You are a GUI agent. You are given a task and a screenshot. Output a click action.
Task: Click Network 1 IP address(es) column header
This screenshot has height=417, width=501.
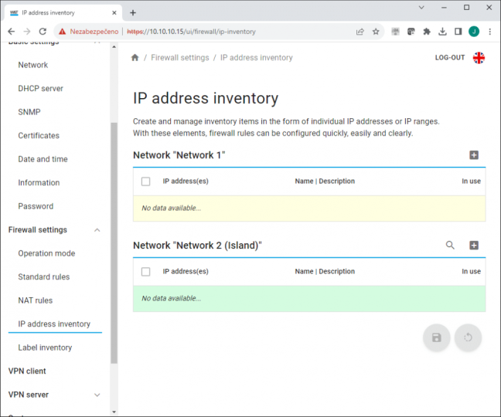click(186, 181)
